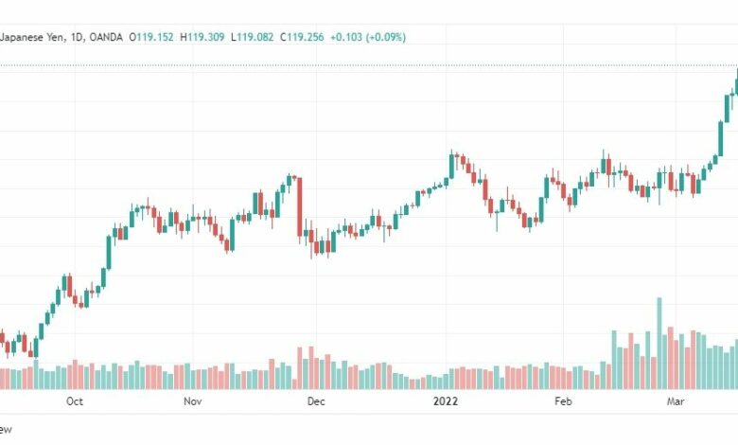The height and width of the screenshot is (445, 738).
Task: Select the Dec label on the time axis
Action: click(x=316, y=401)
